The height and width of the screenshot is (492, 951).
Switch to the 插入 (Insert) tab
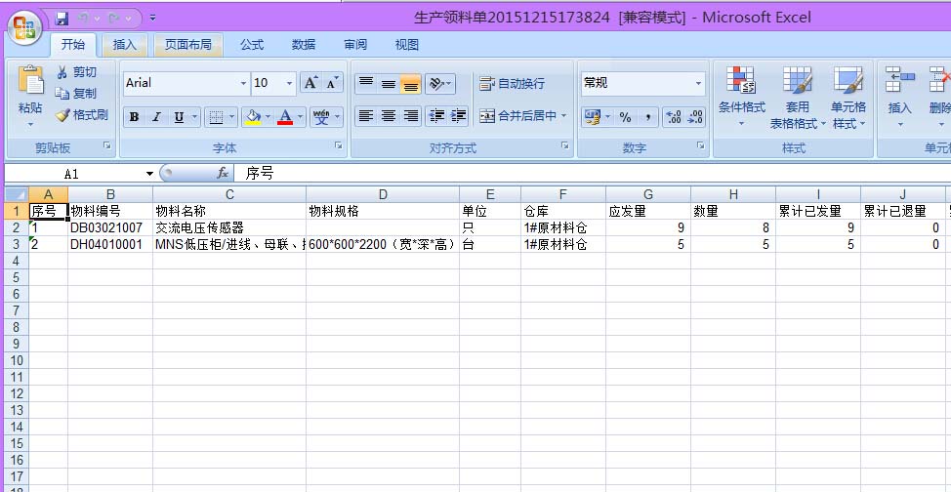[125, 44]
